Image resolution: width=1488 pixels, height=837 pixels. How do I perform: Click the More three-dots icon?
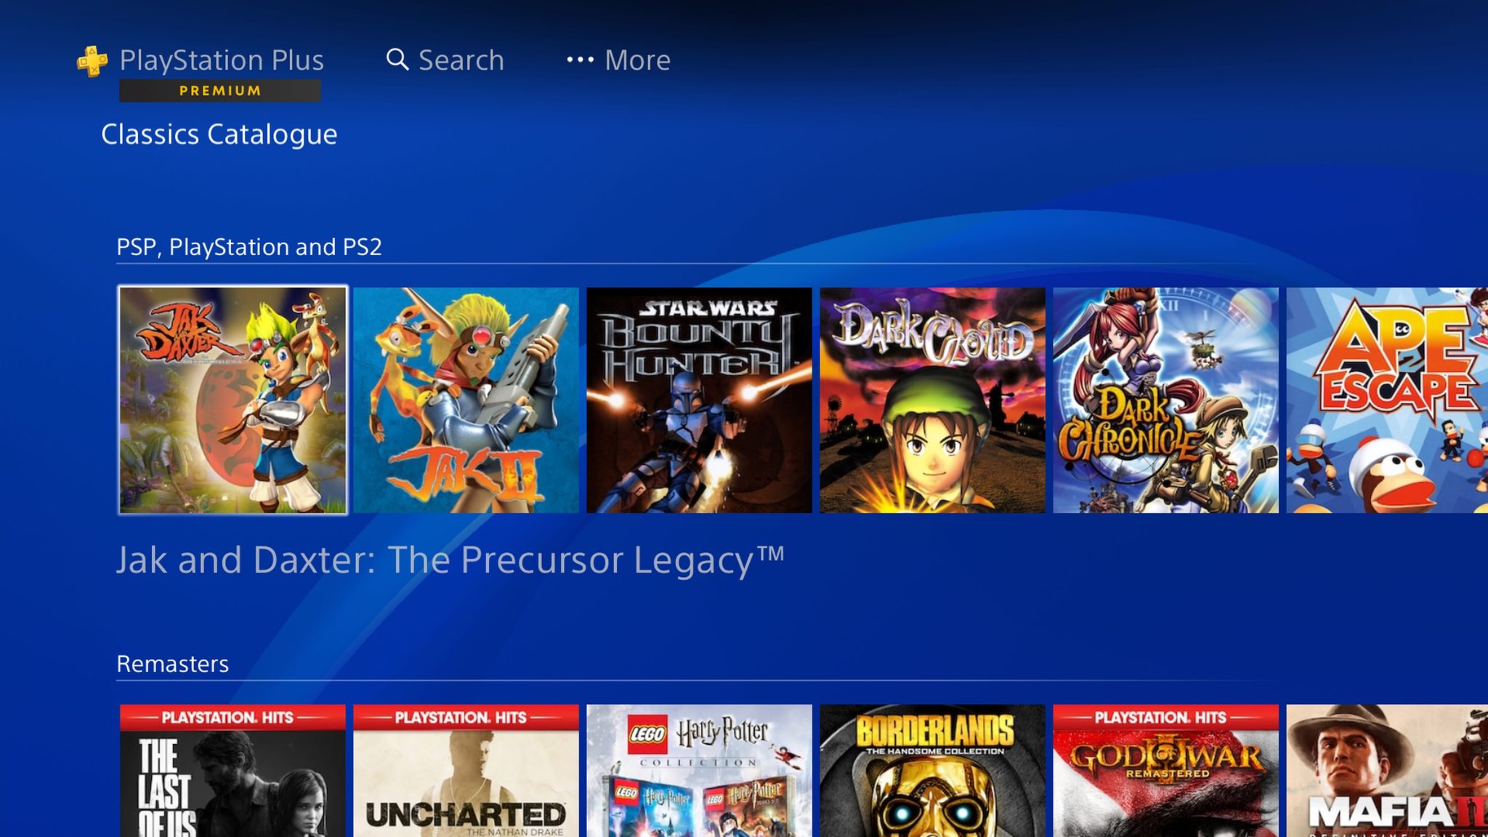[580, 60]
